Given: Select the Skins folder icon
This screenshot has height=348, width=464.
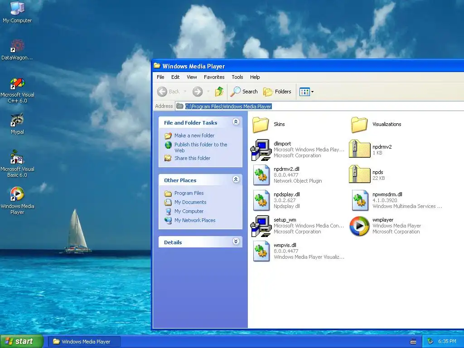Looking at the screenshot, I should [261, 124].
